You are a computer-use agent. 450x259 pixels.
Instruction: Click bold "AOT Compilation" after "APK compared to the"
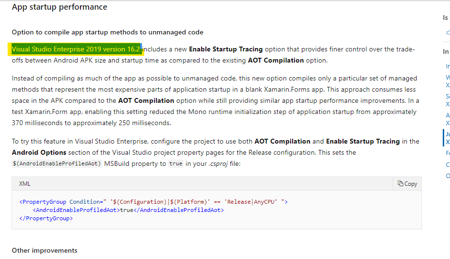[x=146, y=100]
